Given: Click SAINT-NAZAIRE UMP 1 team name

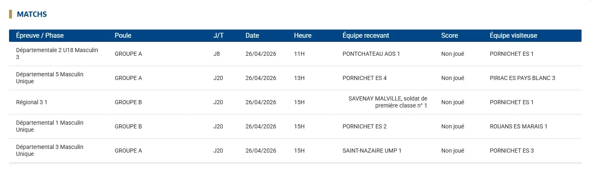Looking at the screenshot, I should pos(372,151).
